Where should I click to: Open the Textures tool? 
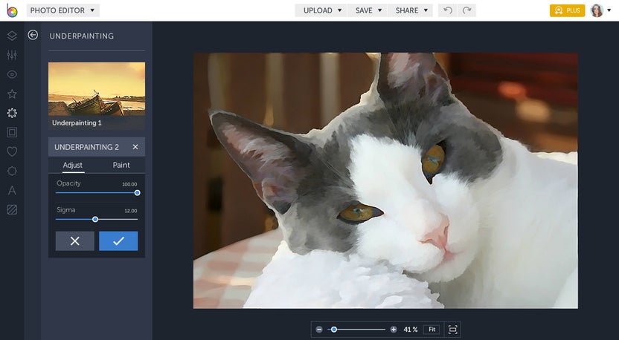point(12,210)
